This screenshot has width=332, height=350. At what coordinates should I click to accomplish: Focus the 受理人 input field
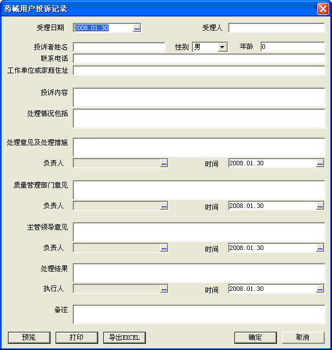point(276,28)
